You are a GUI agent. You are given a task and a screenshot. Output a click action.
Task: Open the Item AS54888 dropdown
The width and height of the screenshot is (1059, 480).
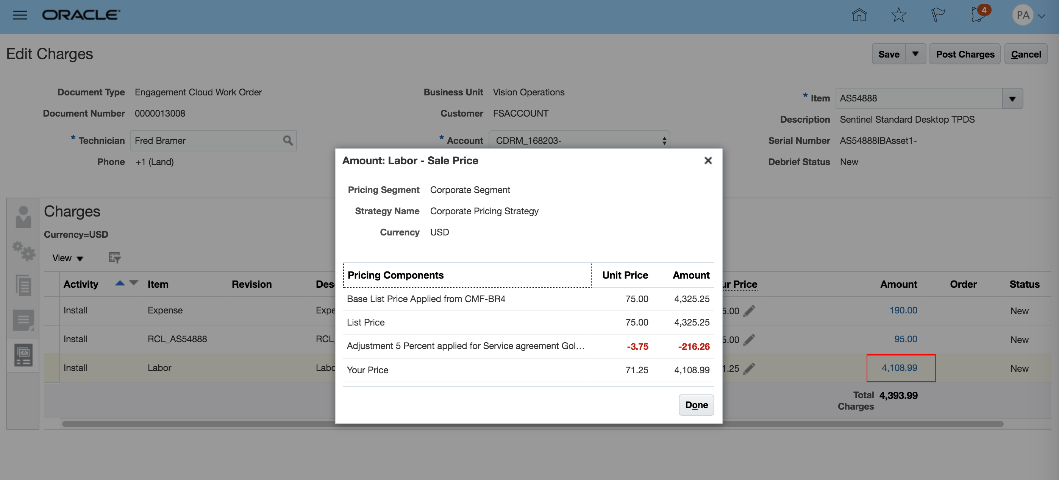click(x=1012, y=99)
